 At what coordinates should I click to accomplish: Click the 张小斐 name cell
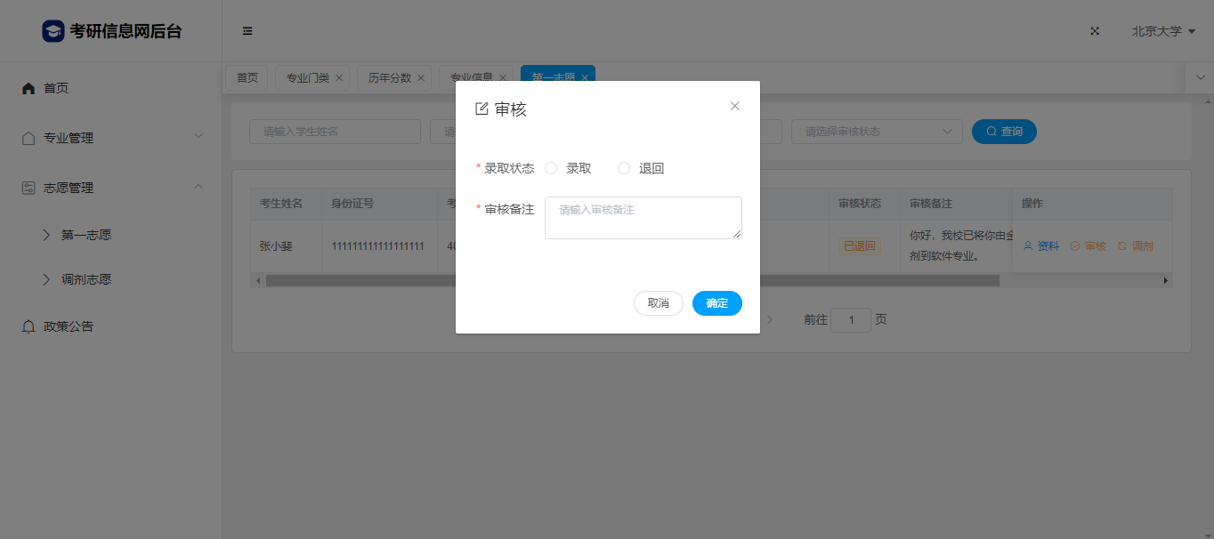(276, 246)
